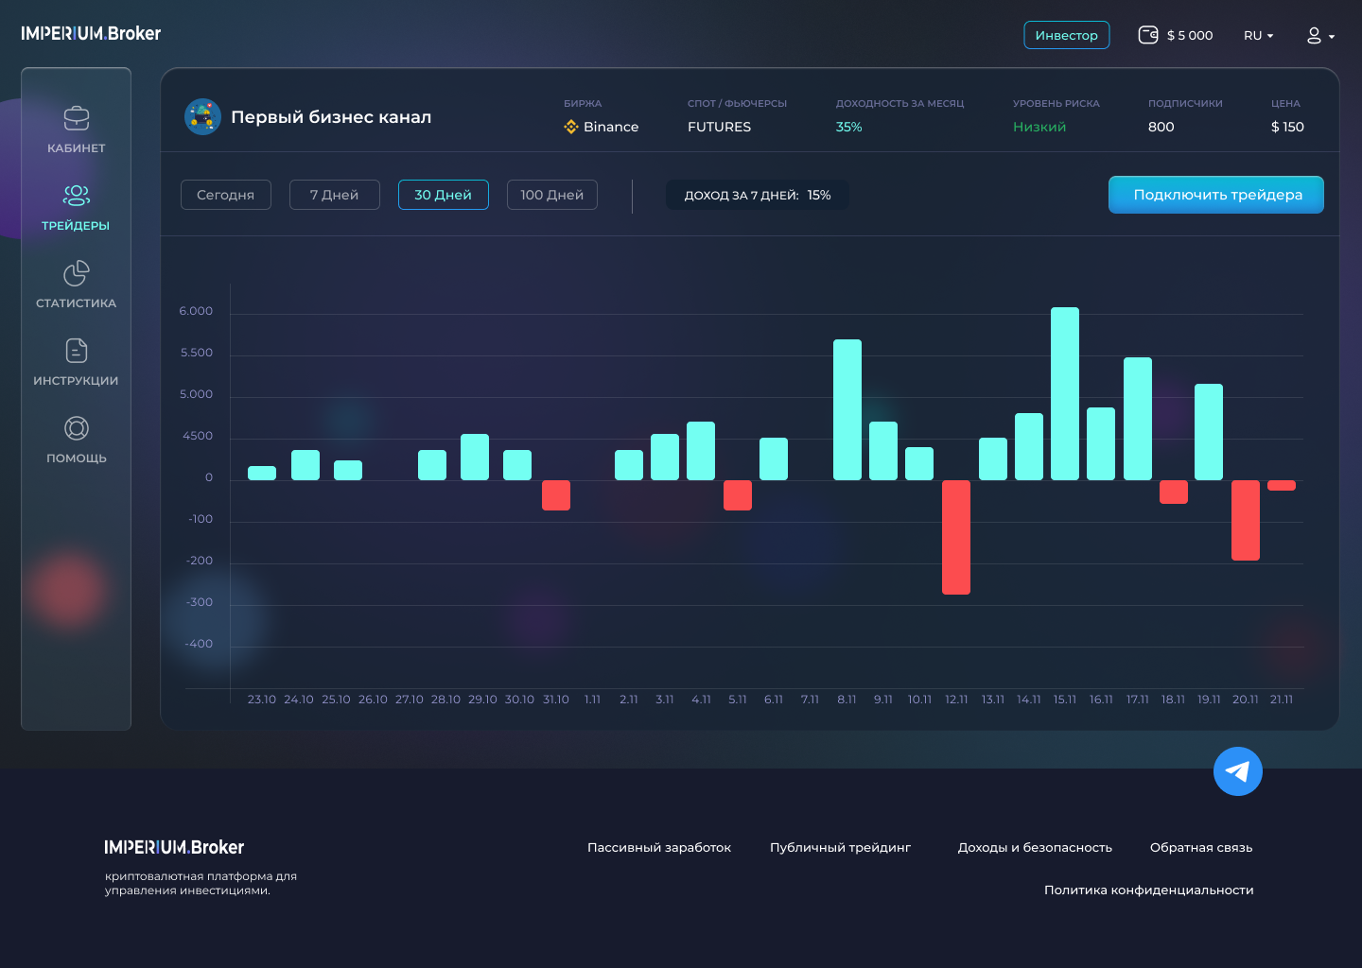The height and width of the screenshot is (968, 1362).
Task: Select the 7 Дней period filter
Action: click(x=334, y=195)
